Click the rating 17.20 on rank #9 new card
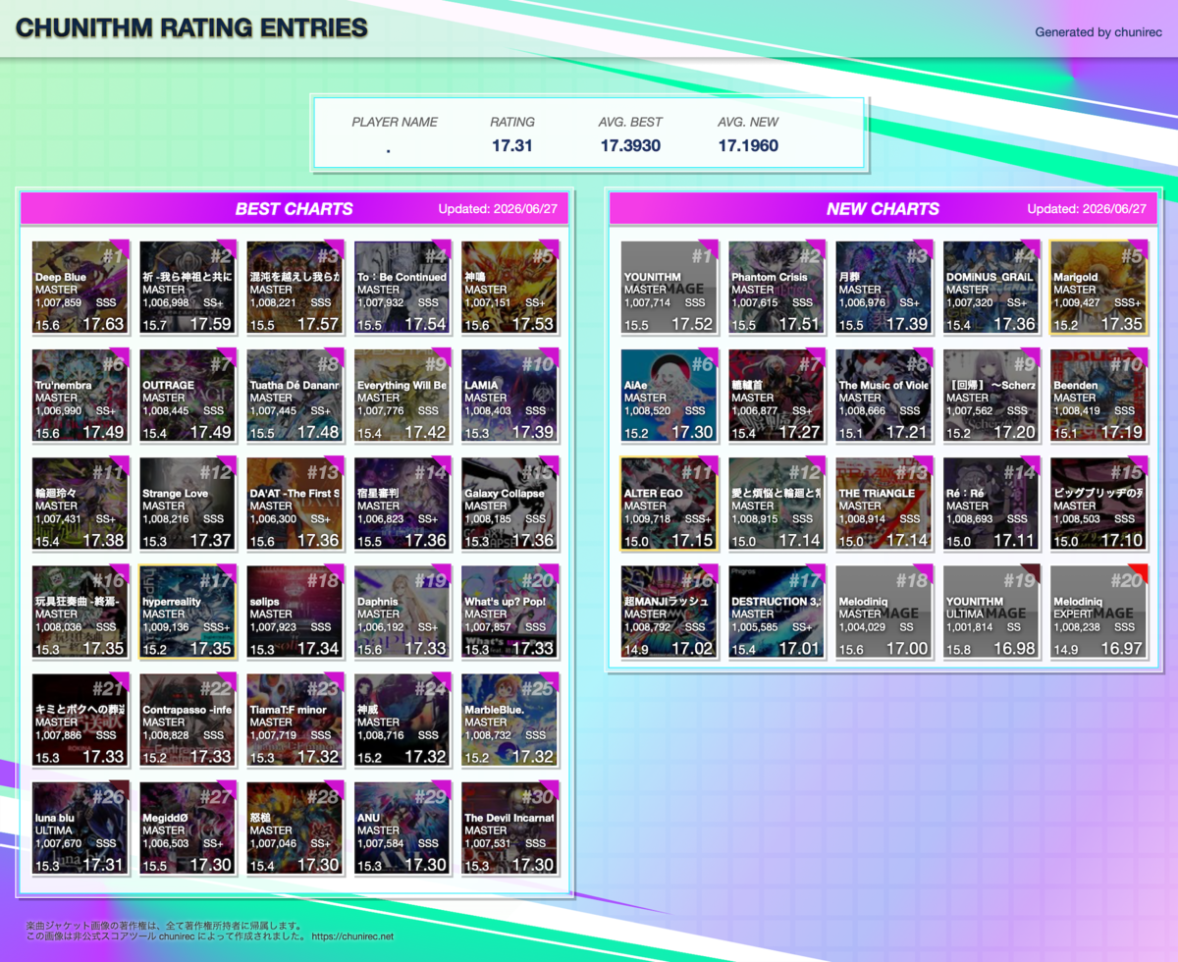Viewport: 1178px width, 962px height. pyautogui.click(x=1014, y=432)
